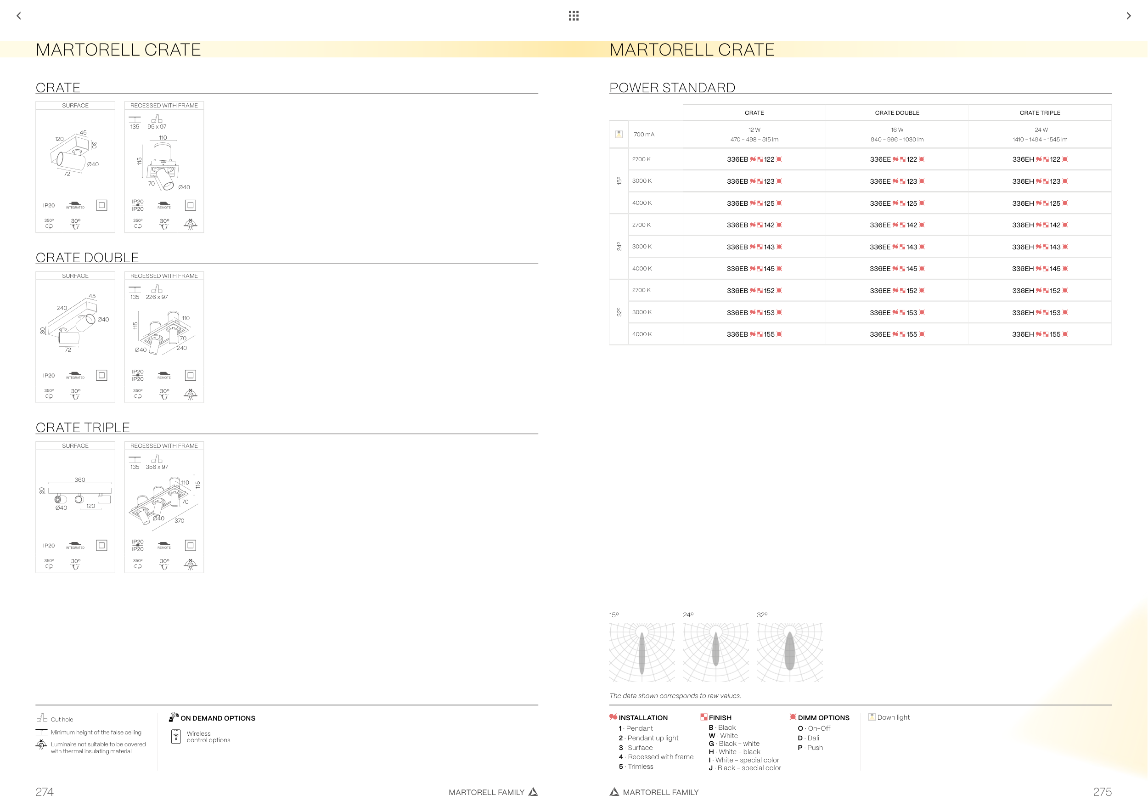Image resolution: width=1148 pixels, height=812 pixels.
Task: Click the Crate Double recessed frame drawing
Action: 164,333
